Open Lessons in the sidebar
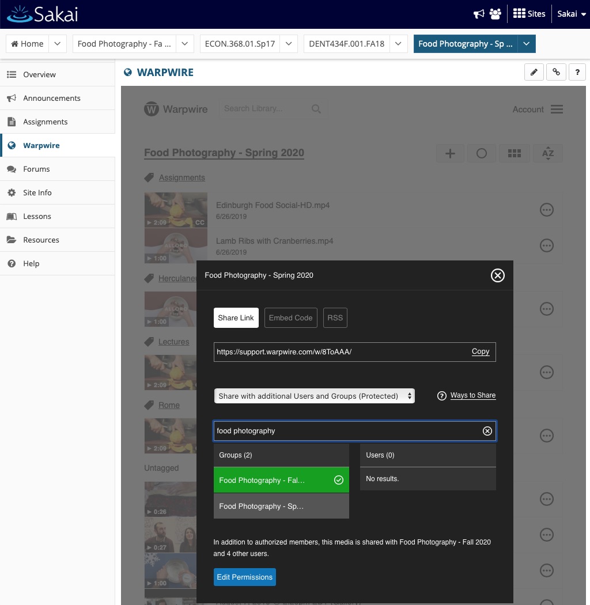The width and height of the screenshot is (590, 605). [x=58, y=216]
